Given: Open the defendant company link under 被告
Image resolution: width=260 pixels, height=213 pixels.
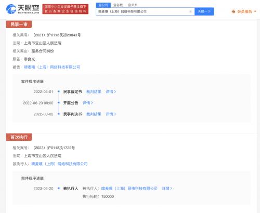Looking at the screenshot, I should pyautogui.click(x=52, y=67).
